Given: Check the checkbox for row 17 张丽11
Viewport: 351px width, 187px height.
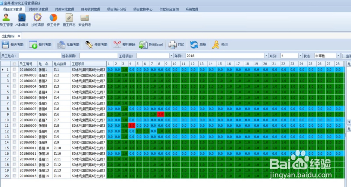Looking at the screenshot, I should pos(14,159).
